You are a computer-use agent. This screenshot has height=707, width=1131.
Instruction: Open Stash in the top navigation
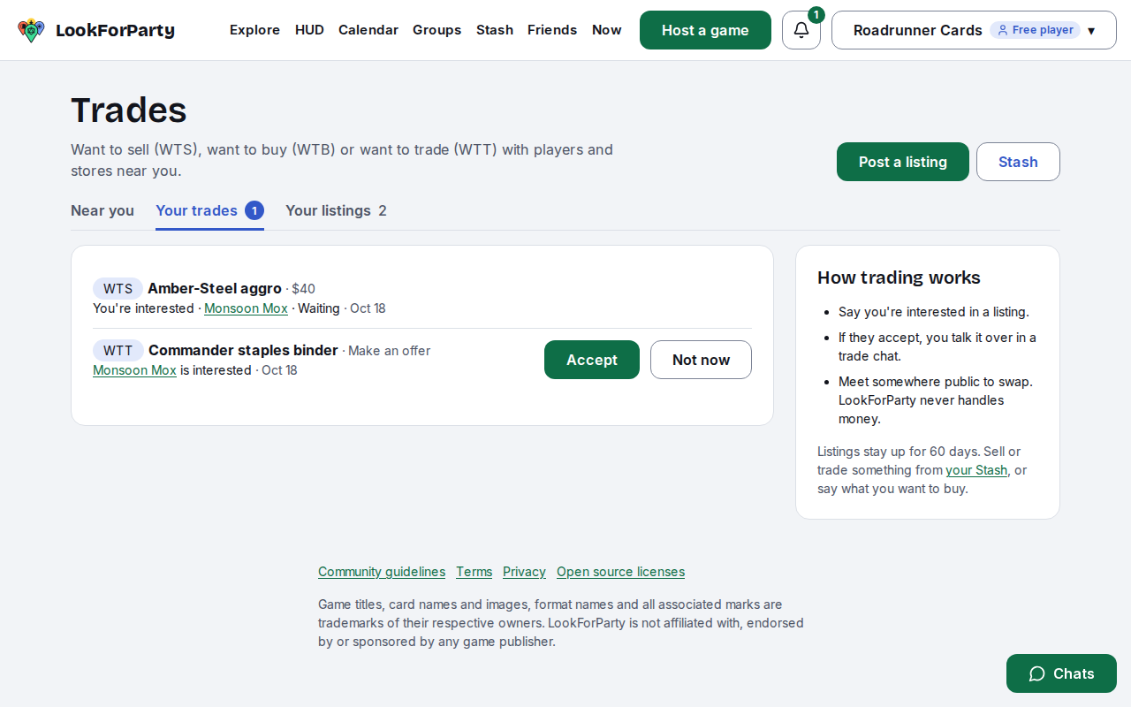pos(495,30)
